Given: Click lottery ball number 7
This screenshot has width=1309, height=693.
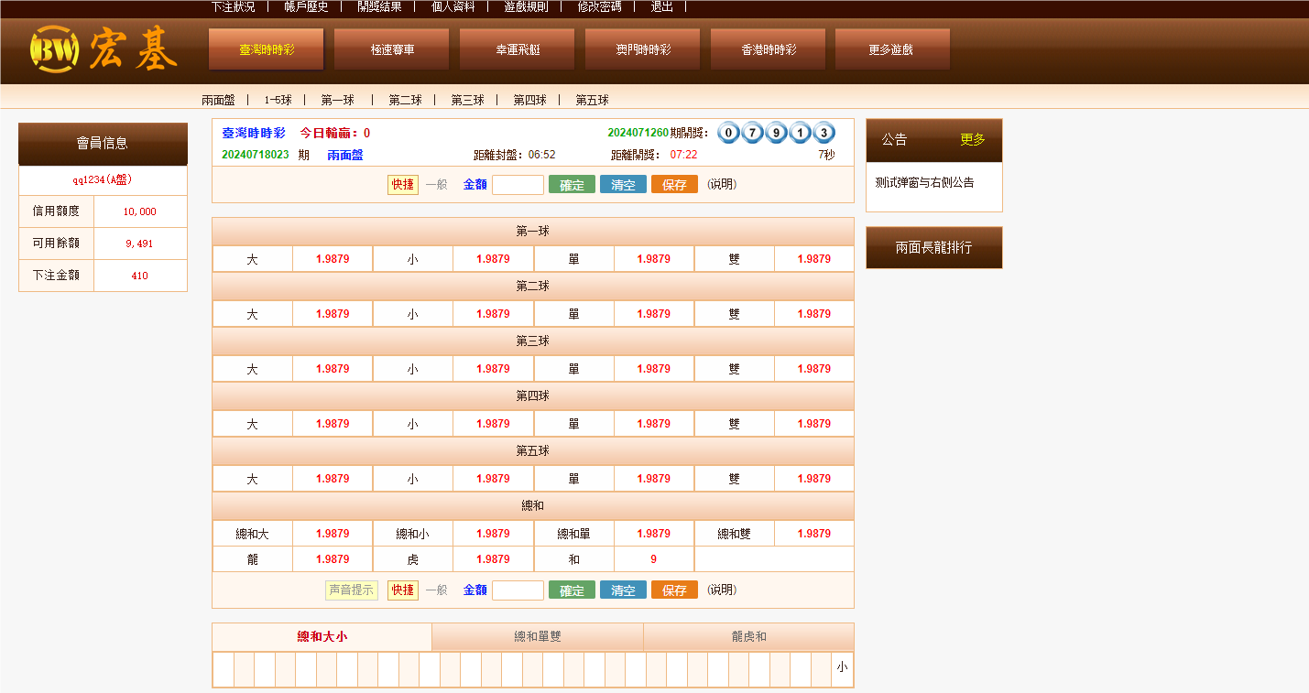Looking at the screenshot, I should tap(752, 132).
